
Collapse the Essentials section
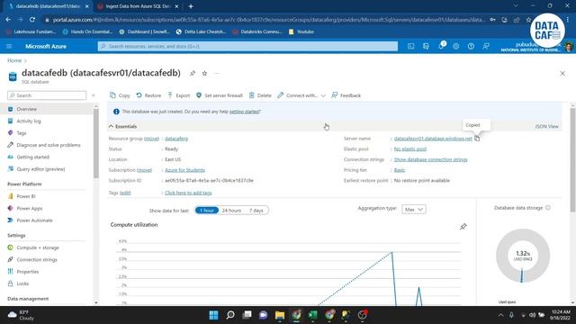[x=122, y=126]
